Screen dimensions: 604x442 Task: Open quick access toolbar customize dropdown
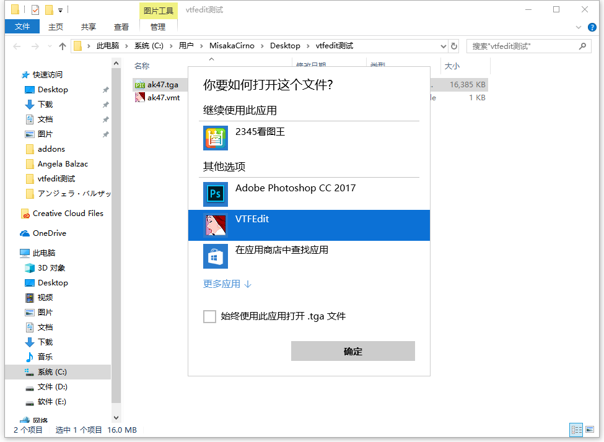pos(61,11)
